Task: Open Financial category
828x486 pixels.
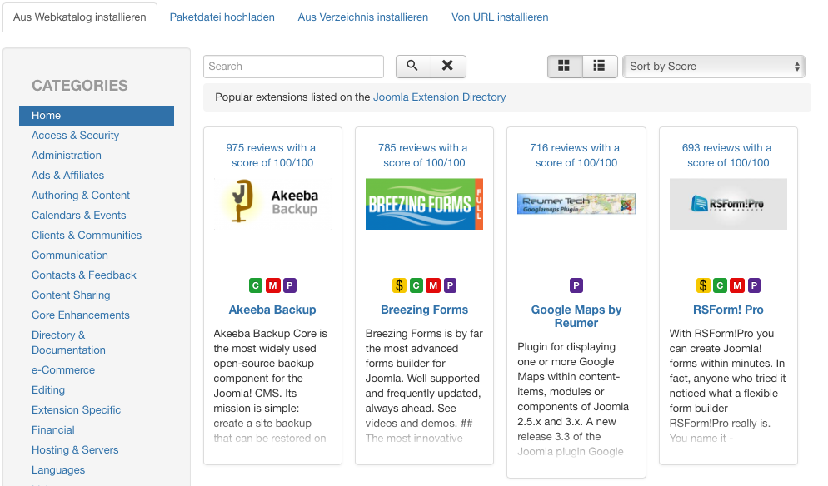Action: (52, 430)
